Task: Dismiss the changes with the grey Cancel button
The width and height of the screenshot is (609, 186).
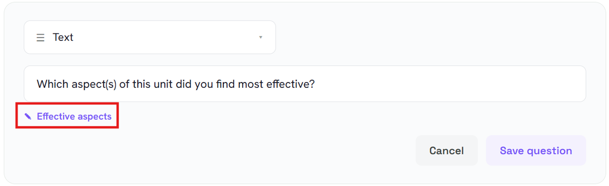Action: click(x=446, y=150)
